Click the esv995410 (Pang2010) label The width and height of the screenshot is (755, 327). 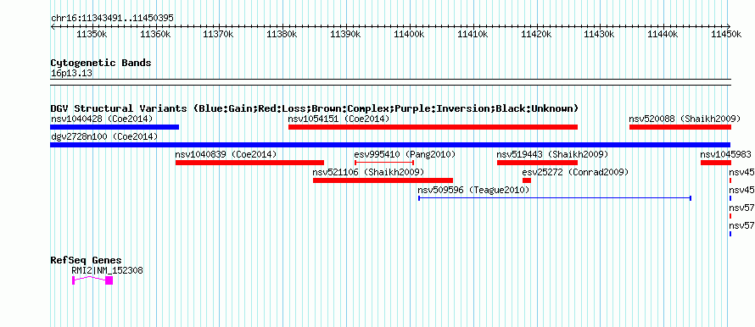point(405,154)
